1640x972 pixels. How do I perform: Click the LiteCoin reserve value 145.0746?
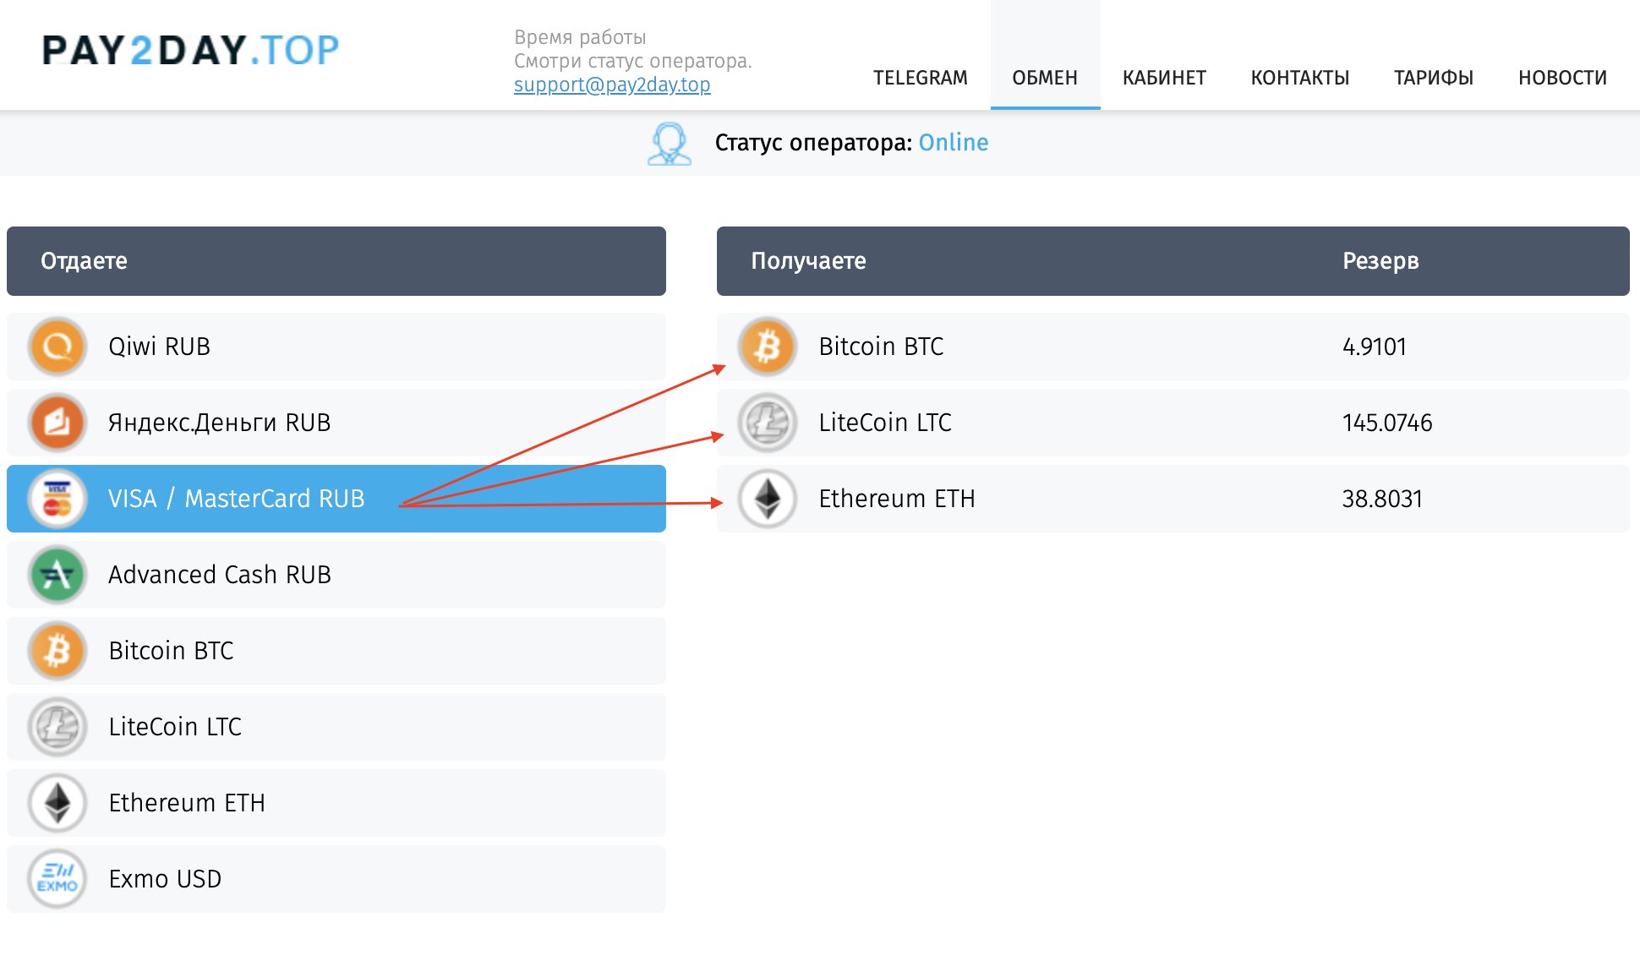1387,423
